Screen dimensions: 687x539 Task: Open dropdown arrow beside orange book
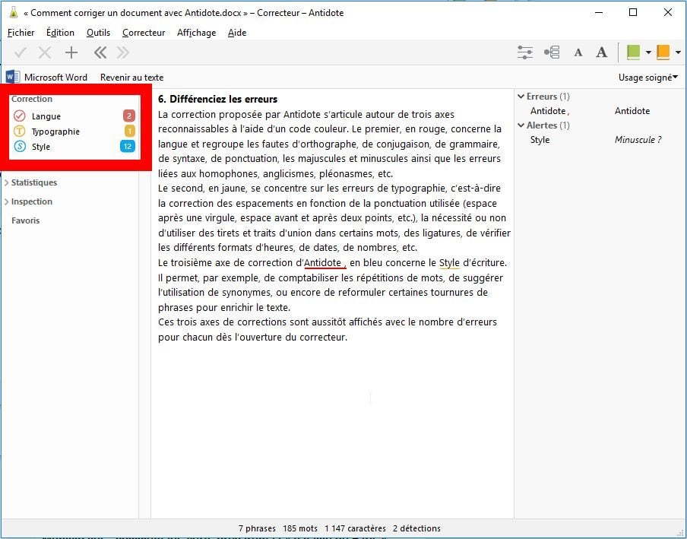(x=678, y=52)
